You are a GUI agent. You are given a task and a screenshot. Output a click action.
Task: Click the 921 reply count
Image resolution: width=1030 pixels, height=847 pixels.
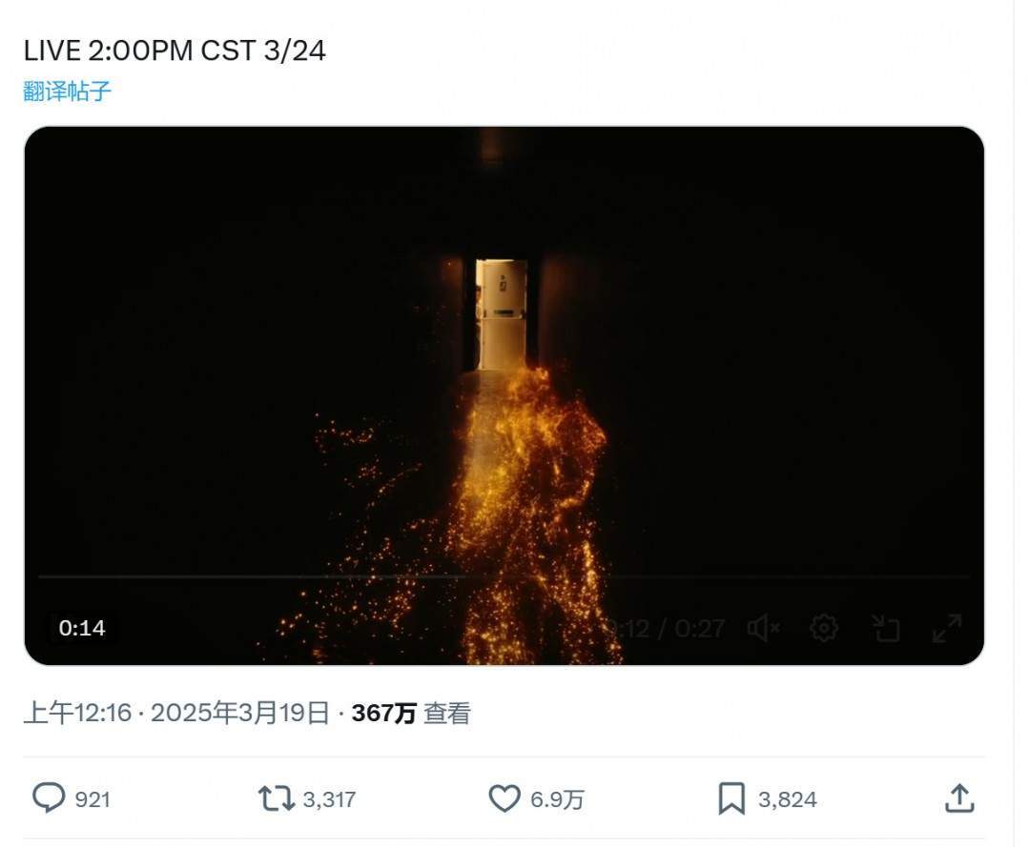click(x=93, y=799)
